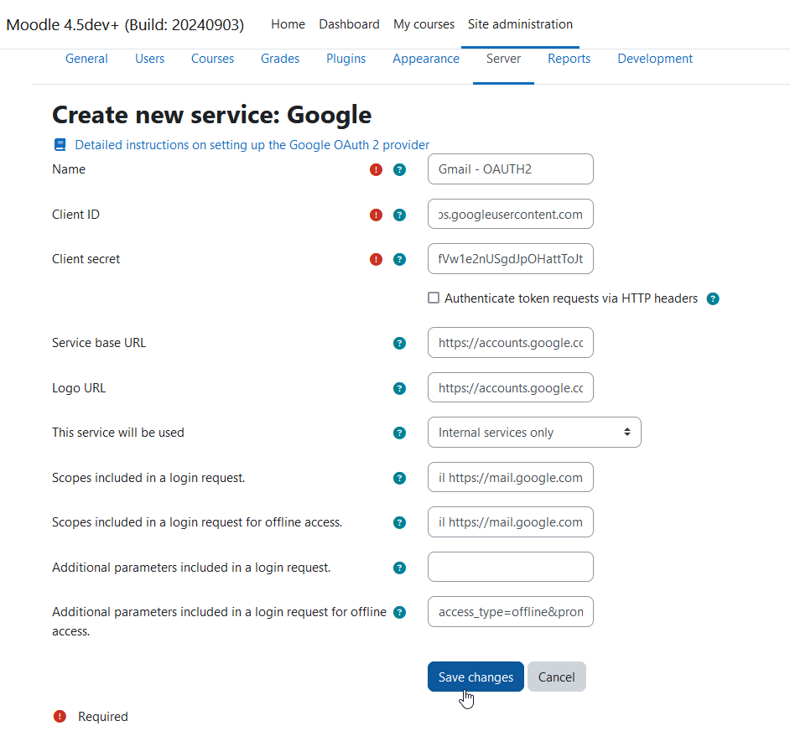The height and width of the screenshot is (752, 790).
Task: Switch to the Appearance tab
Action: [x=426, y=59]
